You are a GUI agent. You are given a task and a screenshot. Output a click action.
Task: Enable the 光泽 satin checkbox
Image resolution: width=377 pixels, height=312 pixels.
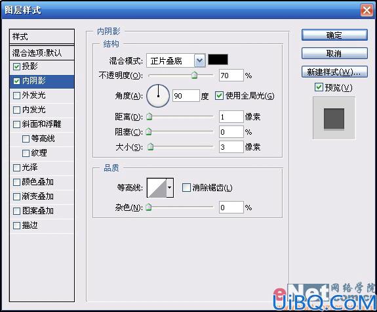click(x=16, y=167)
